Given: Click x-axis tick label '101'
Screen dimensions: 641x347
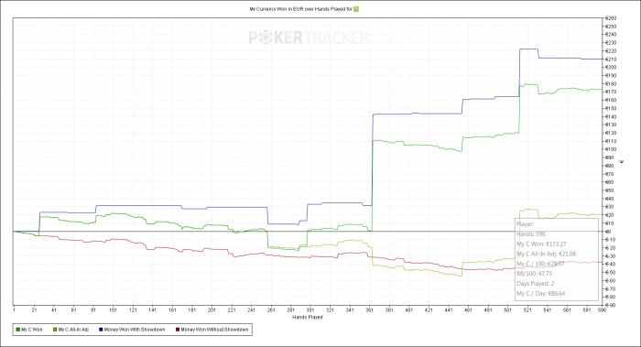Looking at the screenshot, I should point(113,310).
